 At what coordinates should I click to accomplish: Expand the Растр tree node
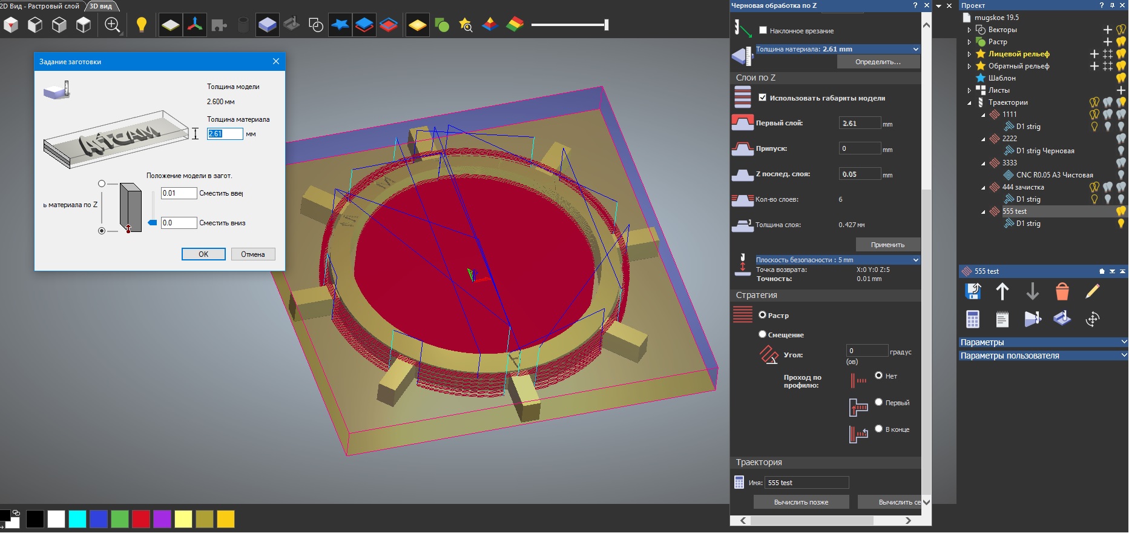[x=969, y=42]
